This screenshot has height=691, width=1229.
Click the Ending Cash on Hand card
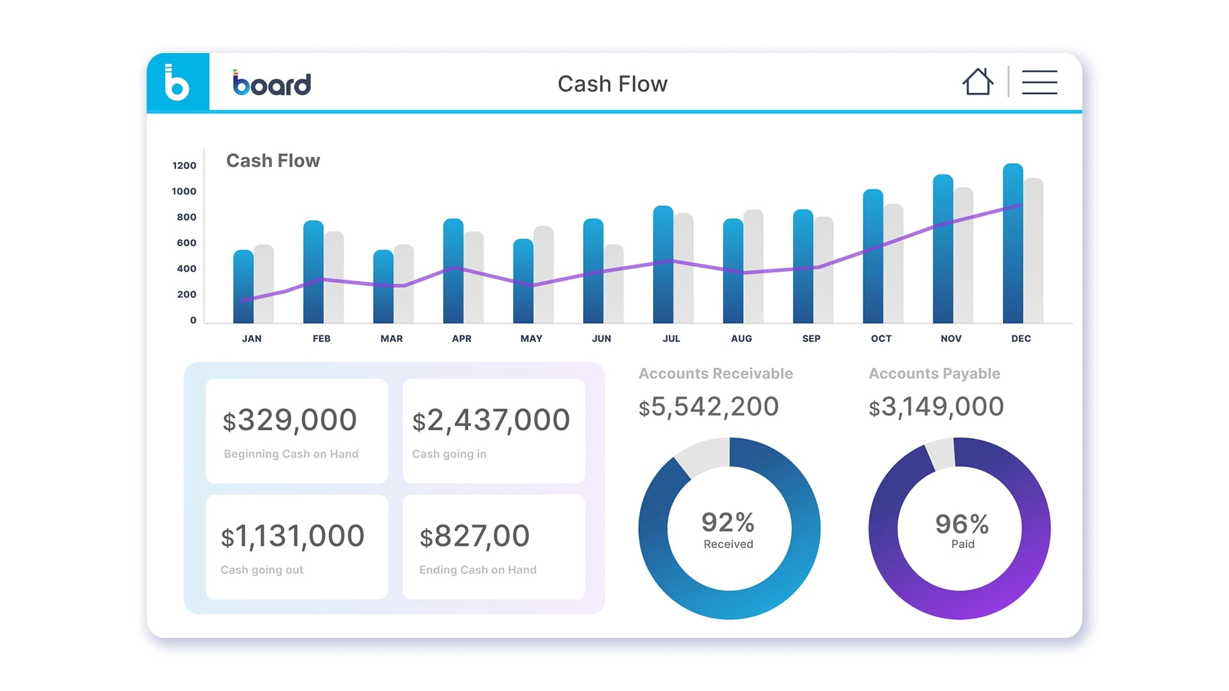click(493, 546)
